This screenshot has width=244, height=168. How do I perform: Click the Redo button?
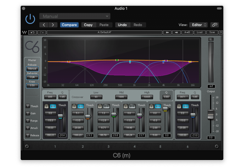point(138,25)
